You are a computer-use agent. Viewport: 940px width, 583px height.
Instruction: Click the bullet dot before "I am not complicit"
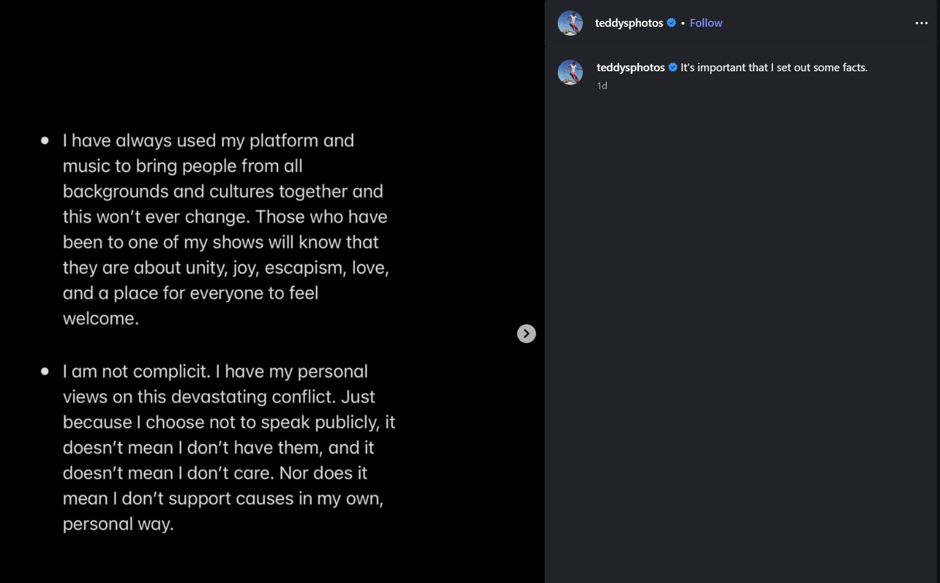pos(45,371)
